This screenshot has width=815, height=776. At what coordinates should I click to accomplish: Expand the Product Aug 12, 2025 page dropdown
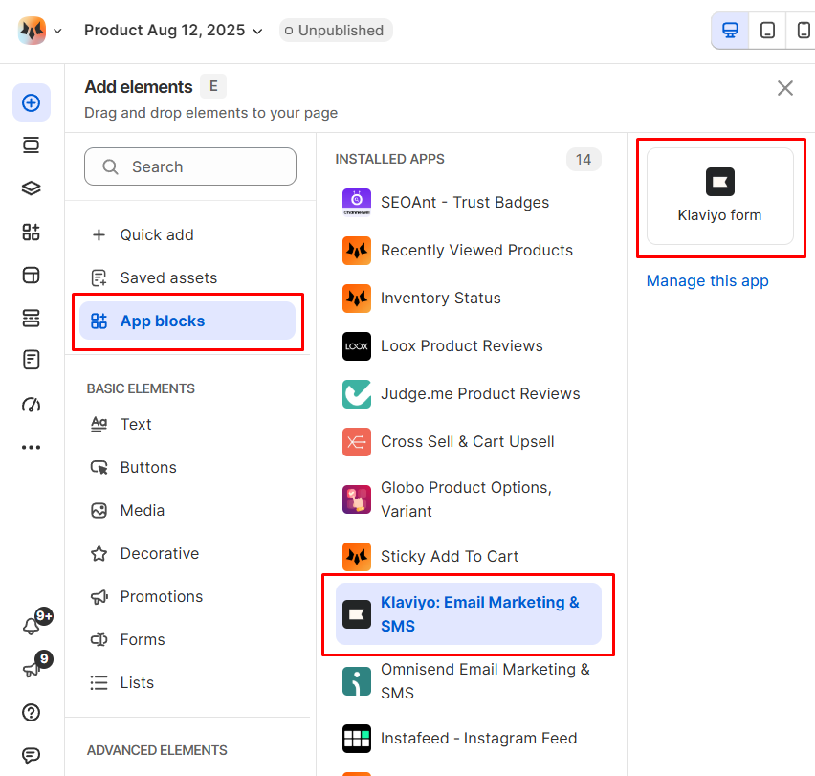173,31
